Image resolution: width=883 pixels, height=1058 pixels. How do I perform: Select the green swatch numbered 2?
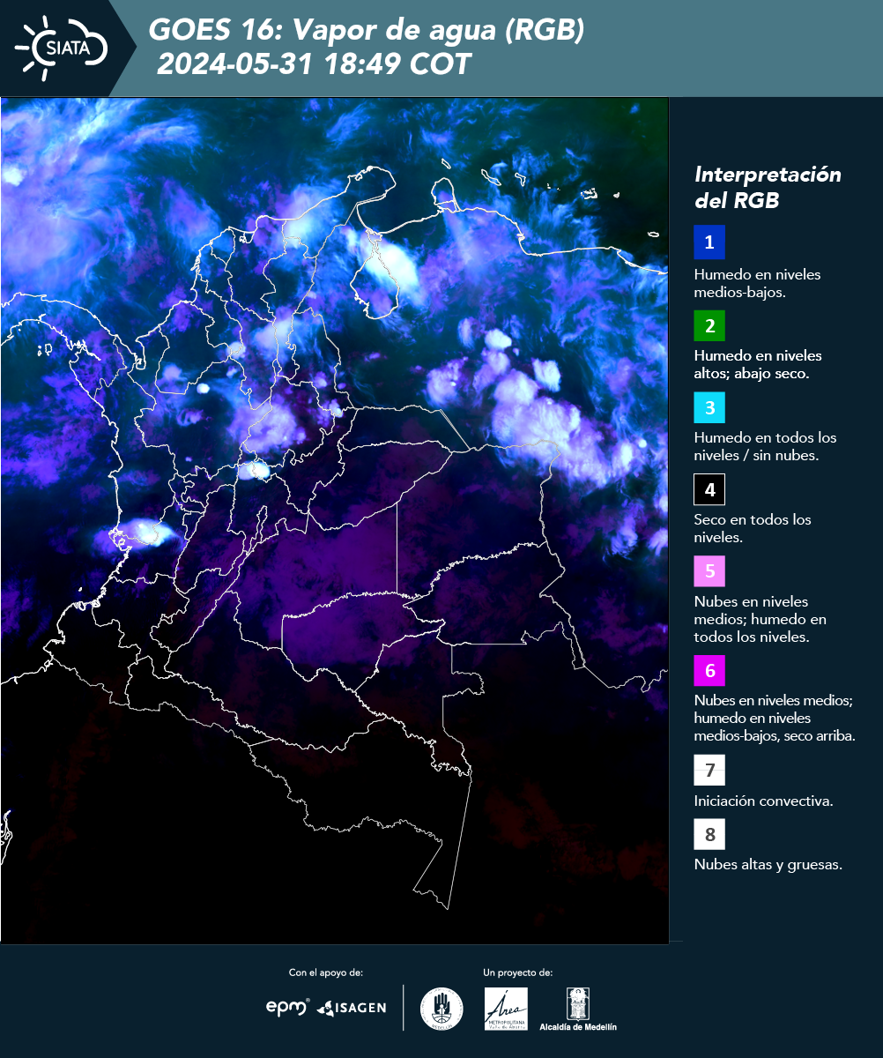709,324
